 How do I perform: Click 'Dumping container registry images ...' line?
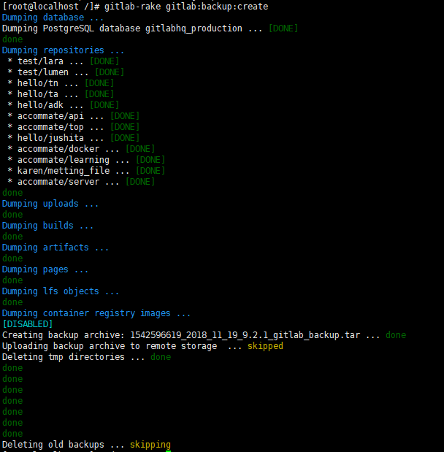click(96, 313)
